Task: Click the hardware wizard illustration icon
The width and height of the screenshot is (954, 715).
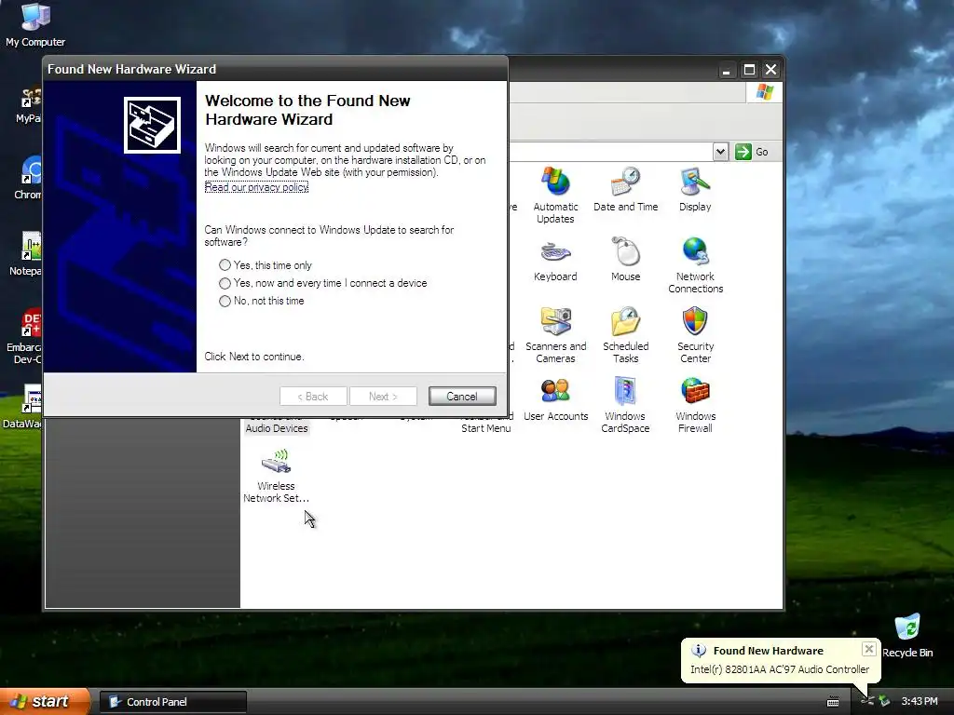Action: point(152,126)
